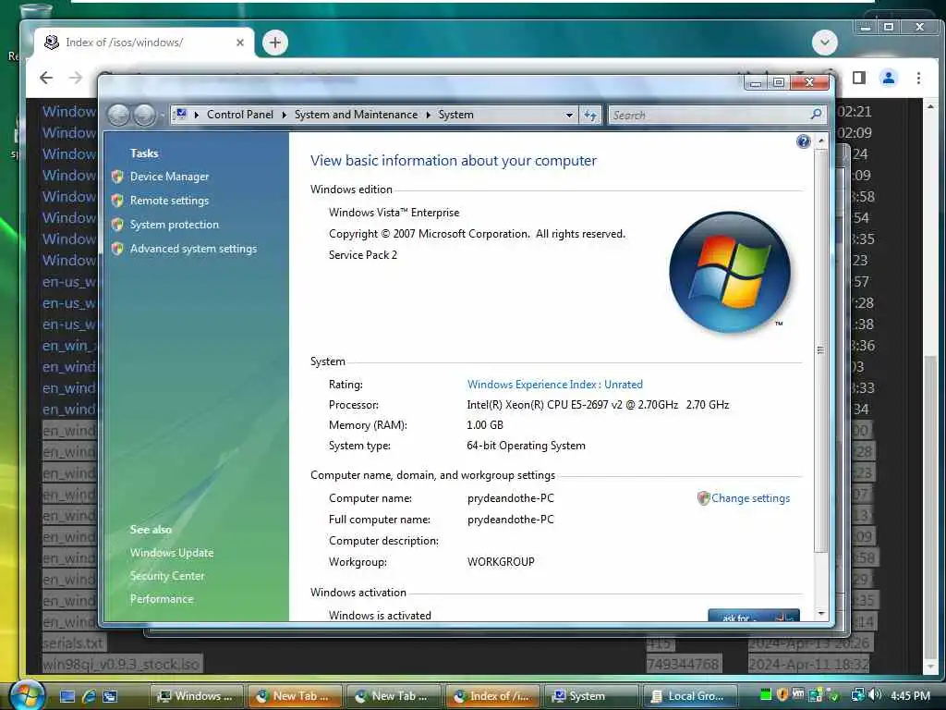The width and height of the screenshot is (946, 710).
Task: Open Windows Experience Index: Unrated link
Action: pyautogui.click(x=554, y=385)
